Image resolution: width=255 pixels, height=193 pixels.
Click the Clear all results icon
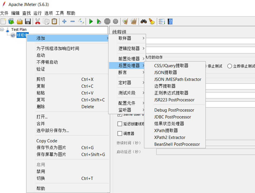[x=134, y=21]
